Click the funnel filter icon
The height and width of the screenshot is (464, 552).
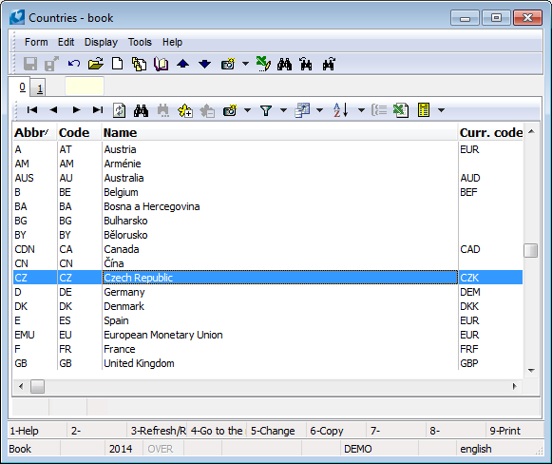[x=266, y=110]
